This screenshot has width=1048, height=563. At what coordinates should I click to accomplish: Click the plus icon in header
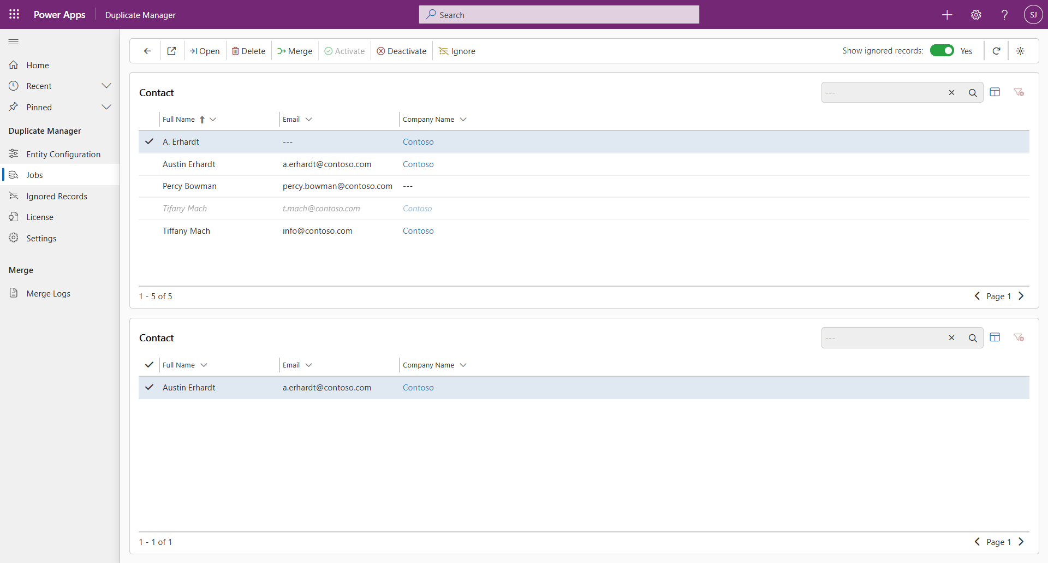point(947,15)
